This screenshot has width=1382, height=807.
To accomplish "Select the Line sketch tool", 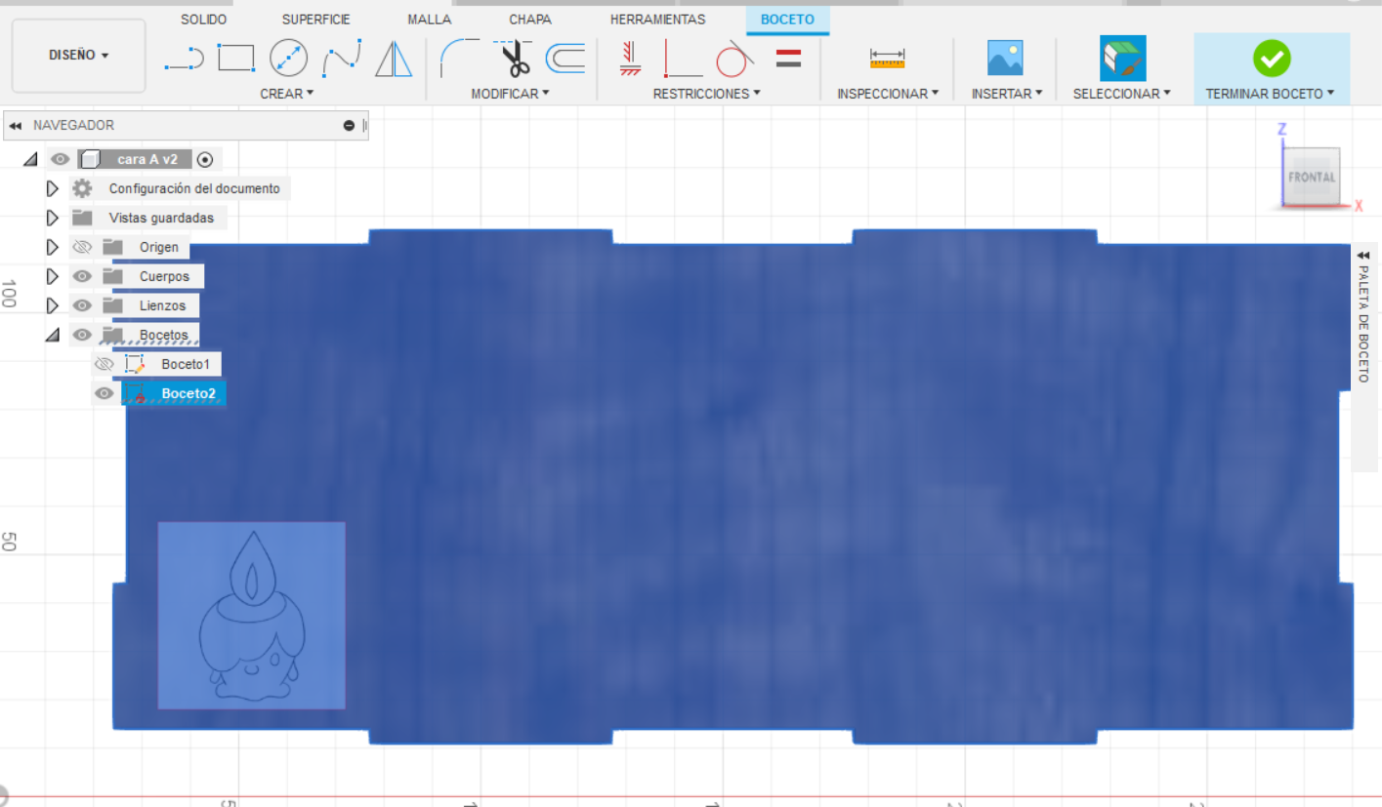I will click(x=184, y=59).
